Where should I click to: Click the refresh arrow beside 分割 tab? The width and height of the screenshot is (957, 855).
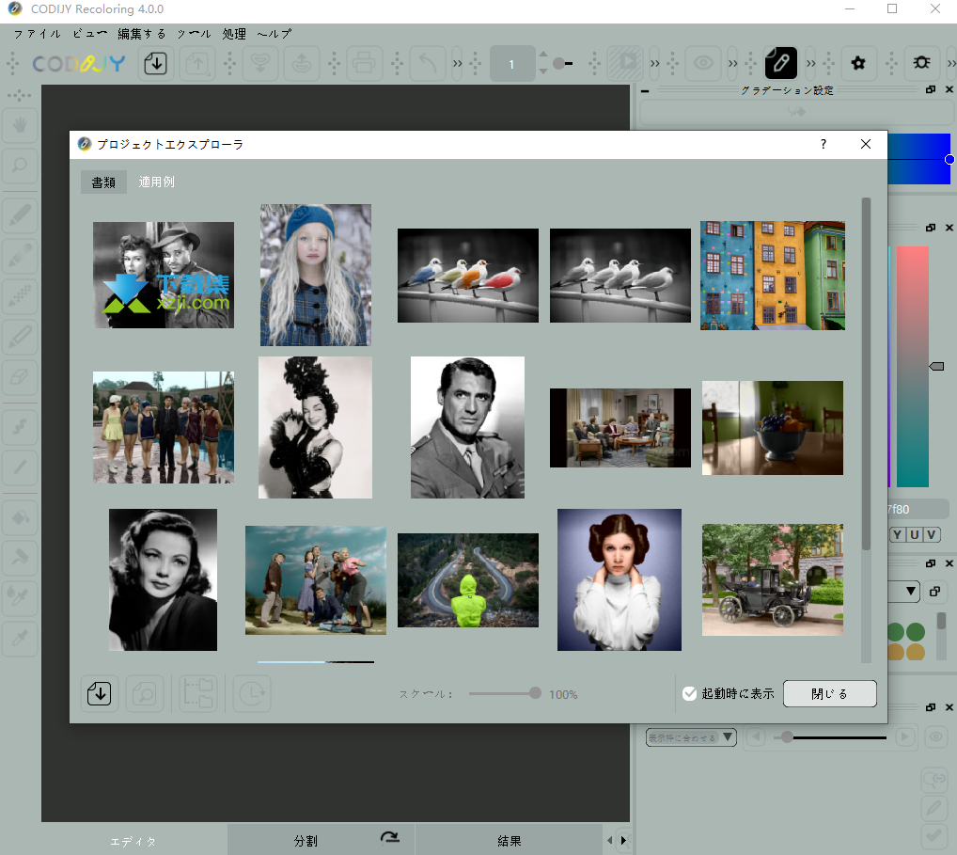pos(389,837)
